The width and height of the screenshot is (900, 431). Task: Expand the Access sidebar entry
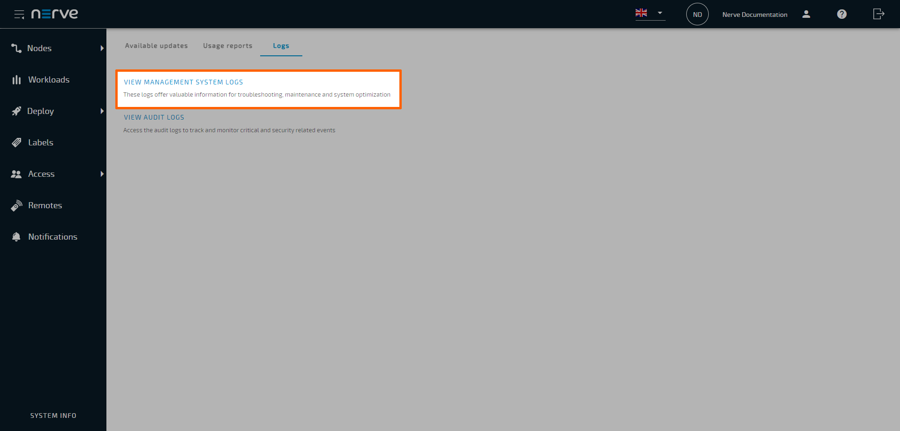102,174
